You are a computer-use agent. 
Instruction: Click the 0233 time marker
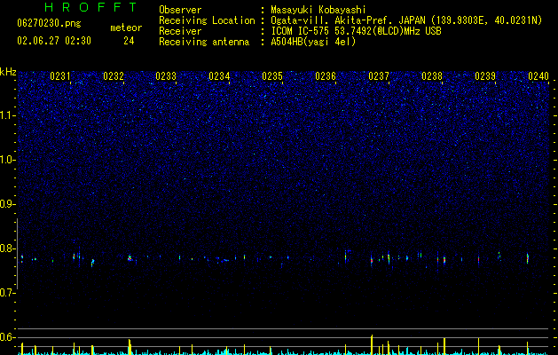click(x=166, y=76)
